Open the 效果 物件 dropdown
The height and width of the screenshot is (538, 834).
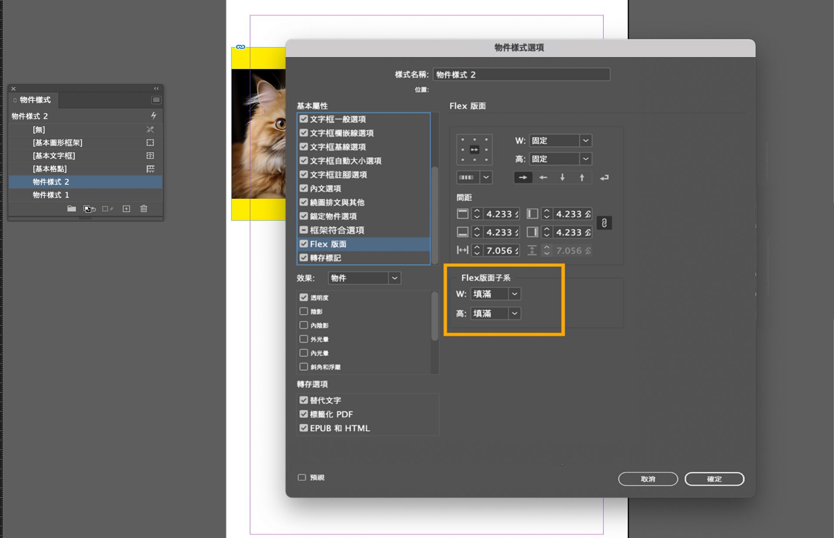tap(364, 278)
